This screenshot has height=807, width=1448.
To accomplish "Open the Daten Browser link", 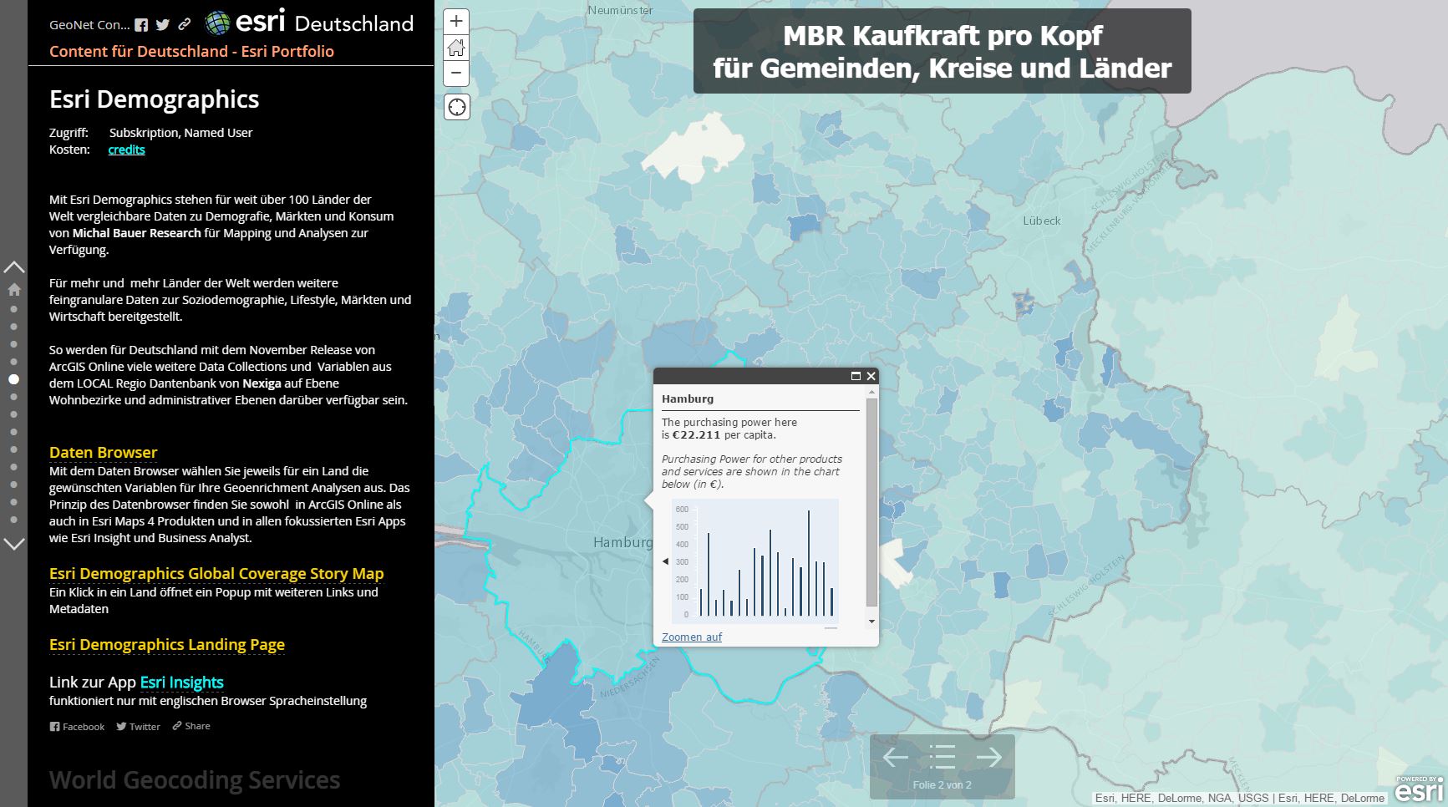I will pos(104,453).
